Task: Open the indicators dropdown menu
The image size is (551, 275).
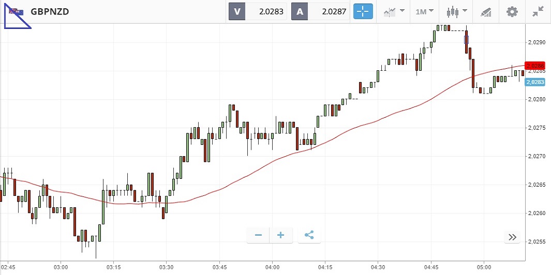Action: [394, 11]
